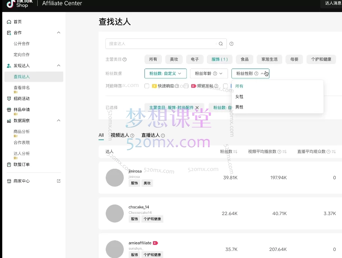The height and width of the screenshot is (258, 342).
Task: Collapse the 数据洞察 sidebar section chevron
Action: (x=59, y=121)
